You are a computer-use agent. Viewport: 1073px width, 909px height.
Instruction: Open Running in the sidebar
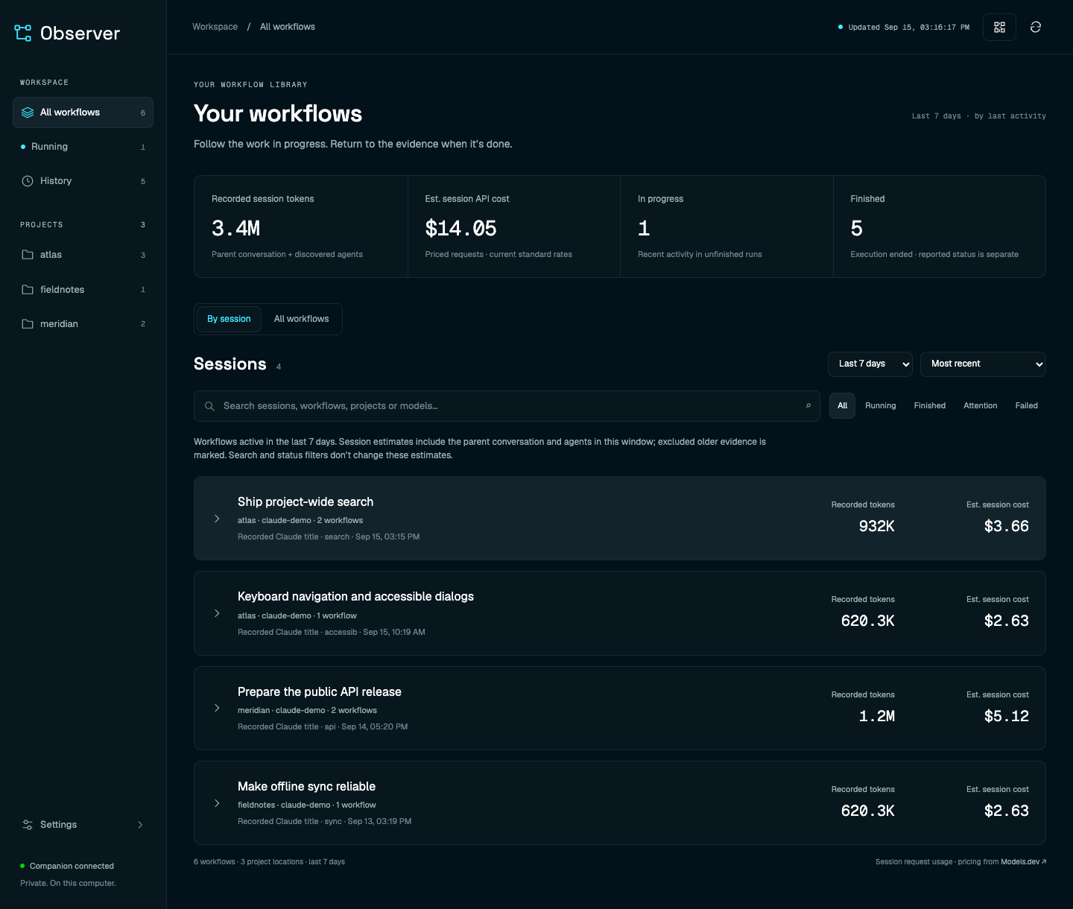tap(83, 147)
